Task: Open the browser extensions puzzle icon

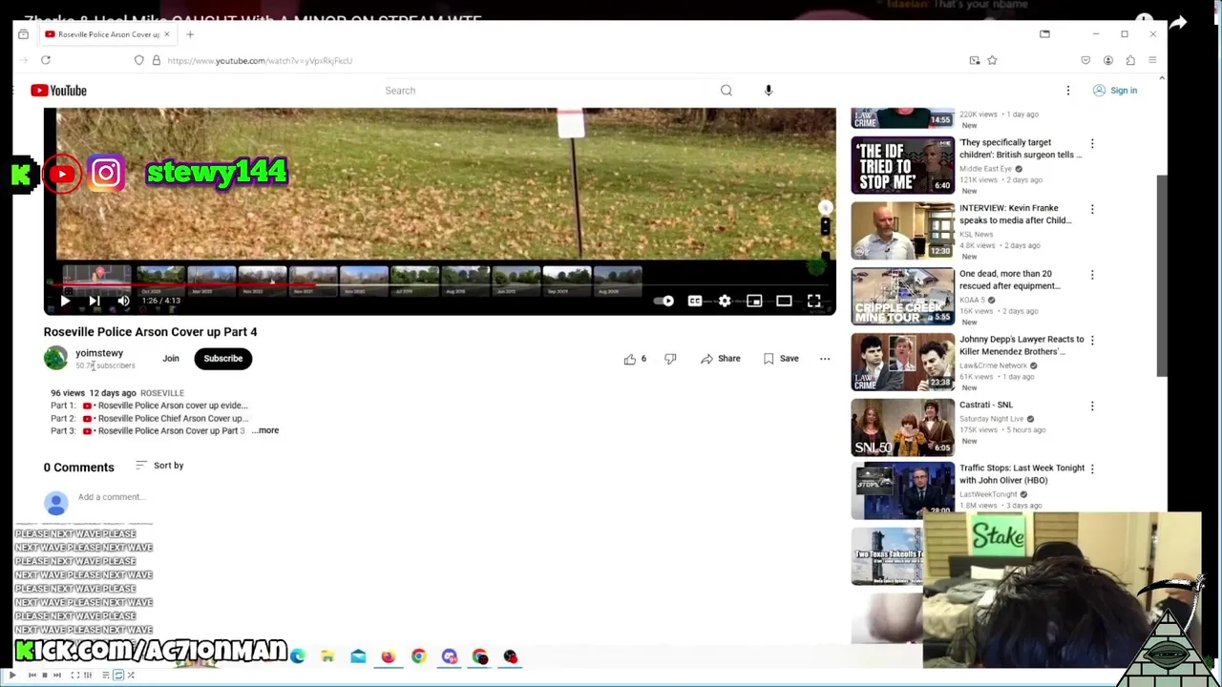Action: [x=1130, y=60]
